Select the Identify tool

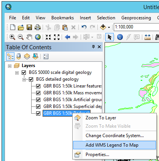coord(120,37)
